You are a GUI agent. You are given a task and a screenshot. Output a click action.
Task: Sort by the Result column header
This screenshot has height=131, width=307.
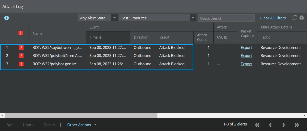click(175, 37)
